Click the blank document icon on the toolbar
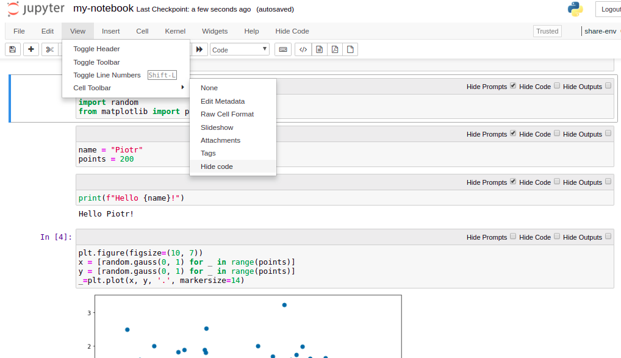Viewport: 621px width, 358px height. click(x=350, y=49)
